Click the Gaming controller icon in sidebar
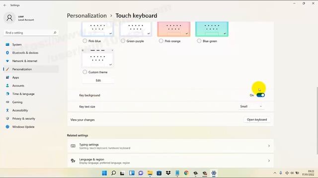The height and width of the screenshot is (178, 318). pos(7,102)
